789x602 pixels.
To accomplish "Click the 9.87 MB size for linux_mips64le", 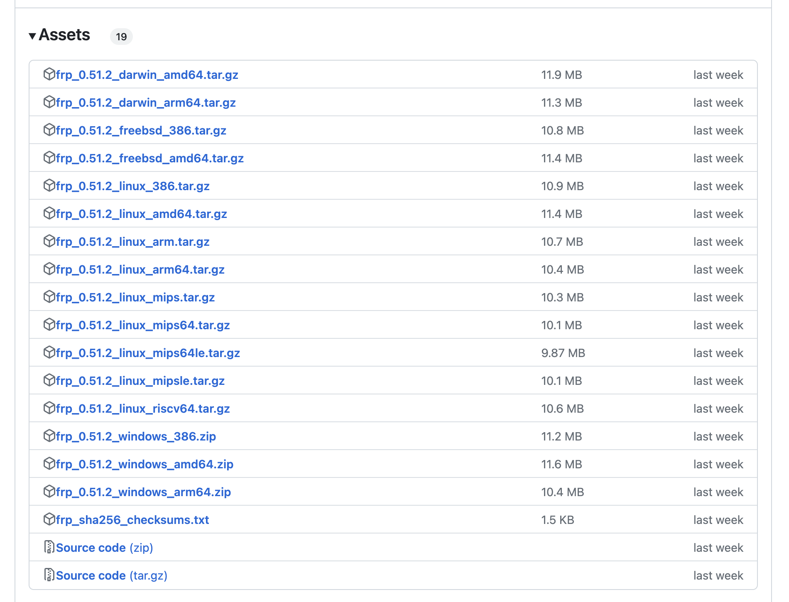I will (564, 353).
